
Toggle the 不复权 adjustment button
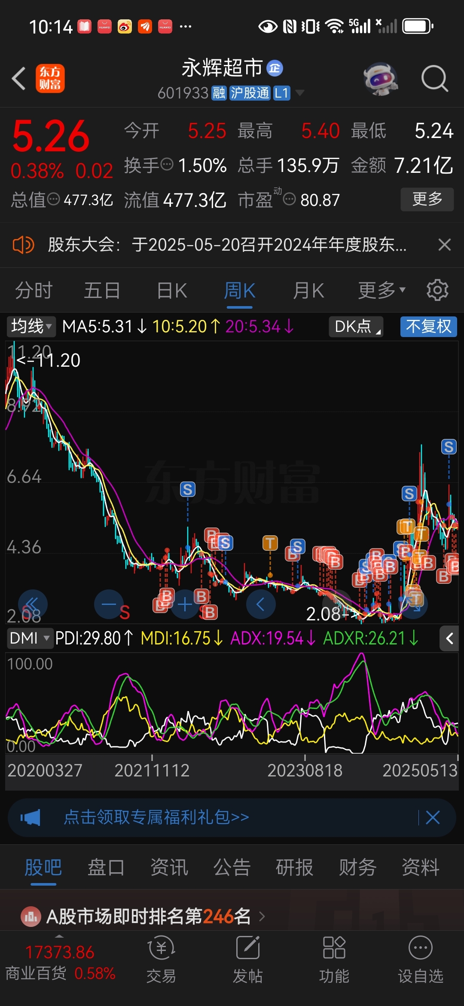428,326
